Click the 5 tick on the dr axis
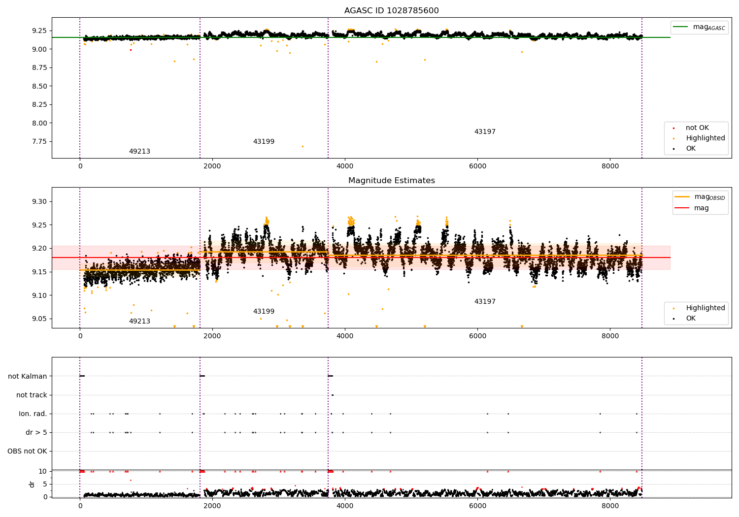Image resolution: width=739 pixels, height=517 pixels. (45, 485)
